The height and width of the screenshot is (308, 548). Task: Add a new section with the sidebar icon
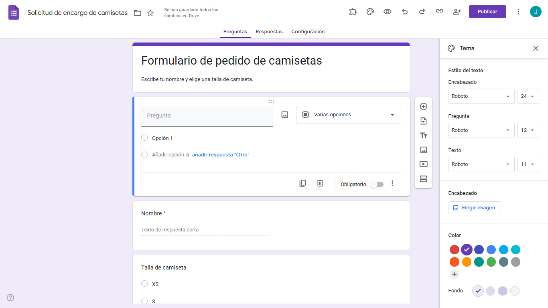point(423,179)
